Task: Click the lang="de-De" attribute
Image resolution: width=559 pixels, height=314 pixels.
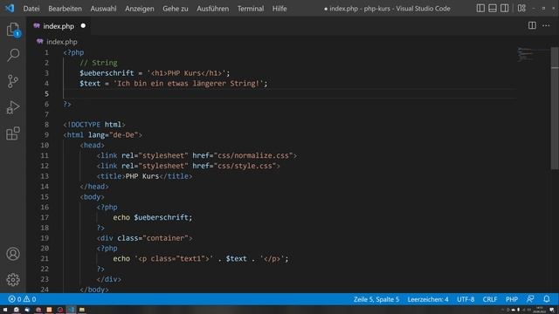Action: pyautogui.click(x=113, y=135)
